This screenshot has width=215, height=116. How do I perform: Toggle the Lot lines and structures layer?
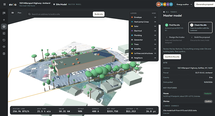(x=155, y=53)
